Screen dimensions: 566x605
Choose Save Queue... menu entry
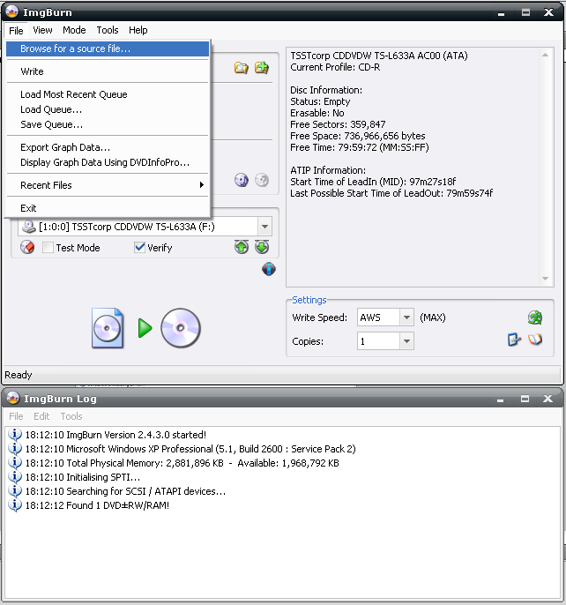pos(108,124)
